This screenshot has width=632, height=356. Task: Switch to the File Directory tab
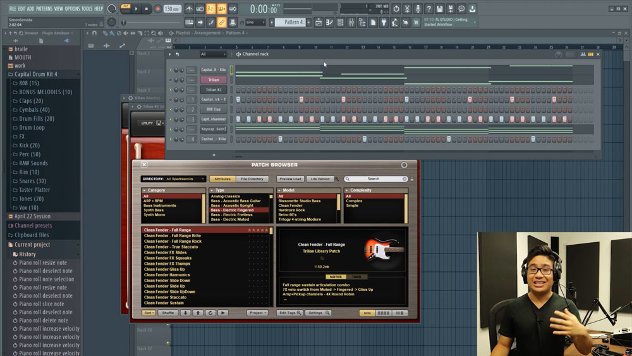click(x=252, y=179)
